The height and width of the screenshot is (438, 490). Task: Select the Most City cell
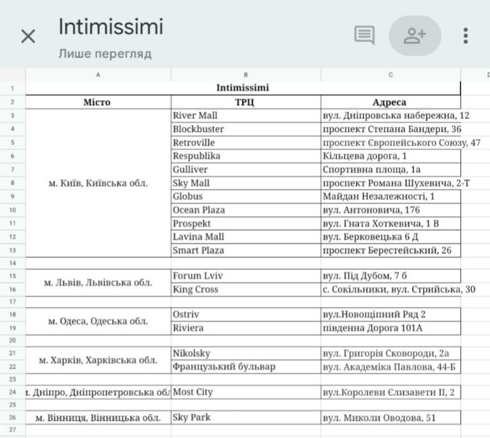tap(246, 392)
